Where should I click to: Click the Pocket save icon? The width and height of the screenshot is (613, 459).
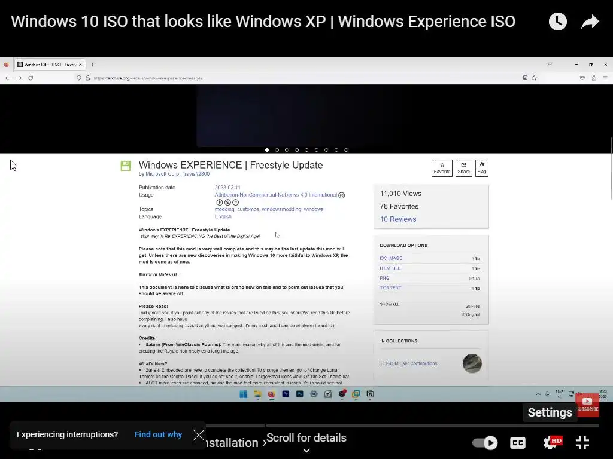[582, 78]
